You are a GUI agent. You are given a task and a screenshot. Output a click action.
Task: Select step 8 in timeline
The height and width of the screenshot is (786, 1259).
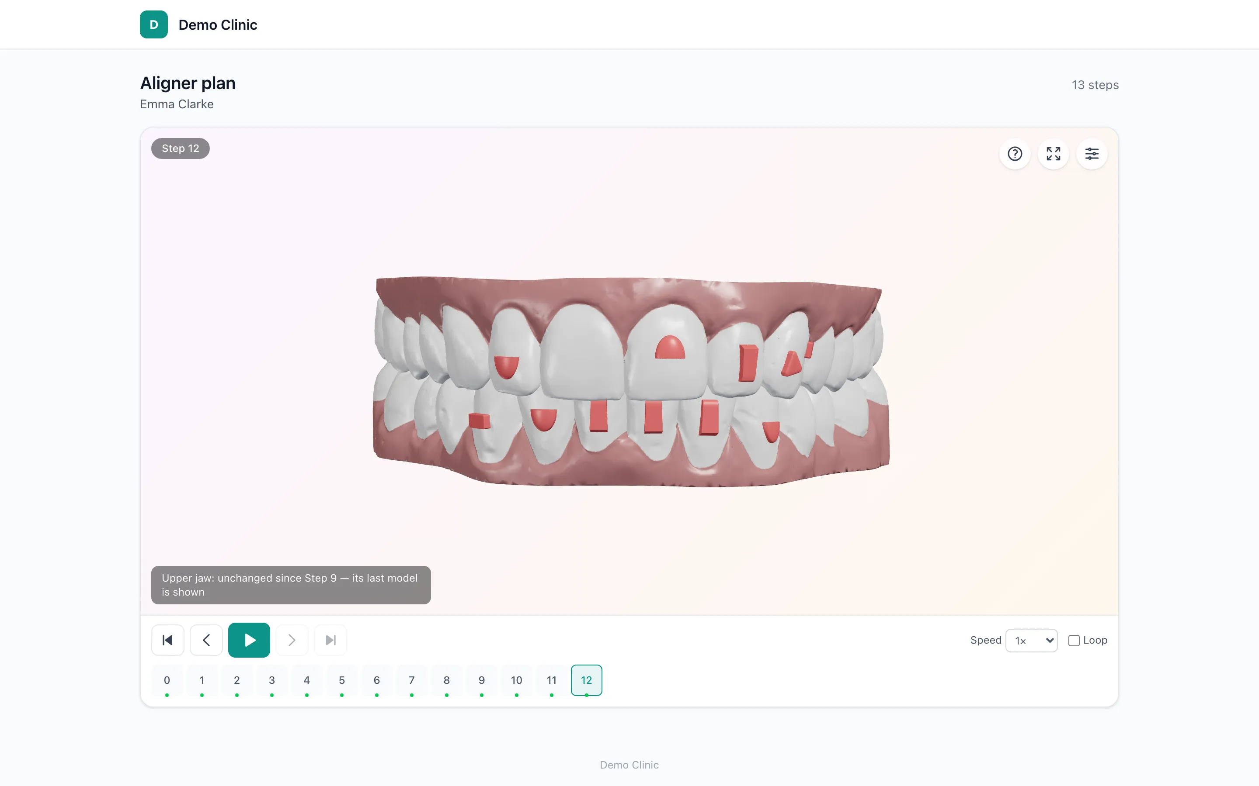click(x=446, y=680)
